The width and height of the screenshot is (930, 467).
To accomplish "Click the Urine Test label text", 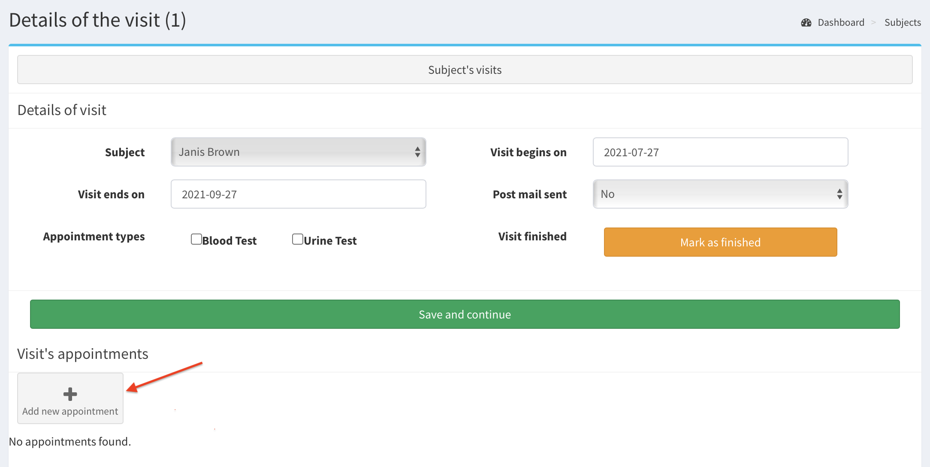I will coord(330,241).
